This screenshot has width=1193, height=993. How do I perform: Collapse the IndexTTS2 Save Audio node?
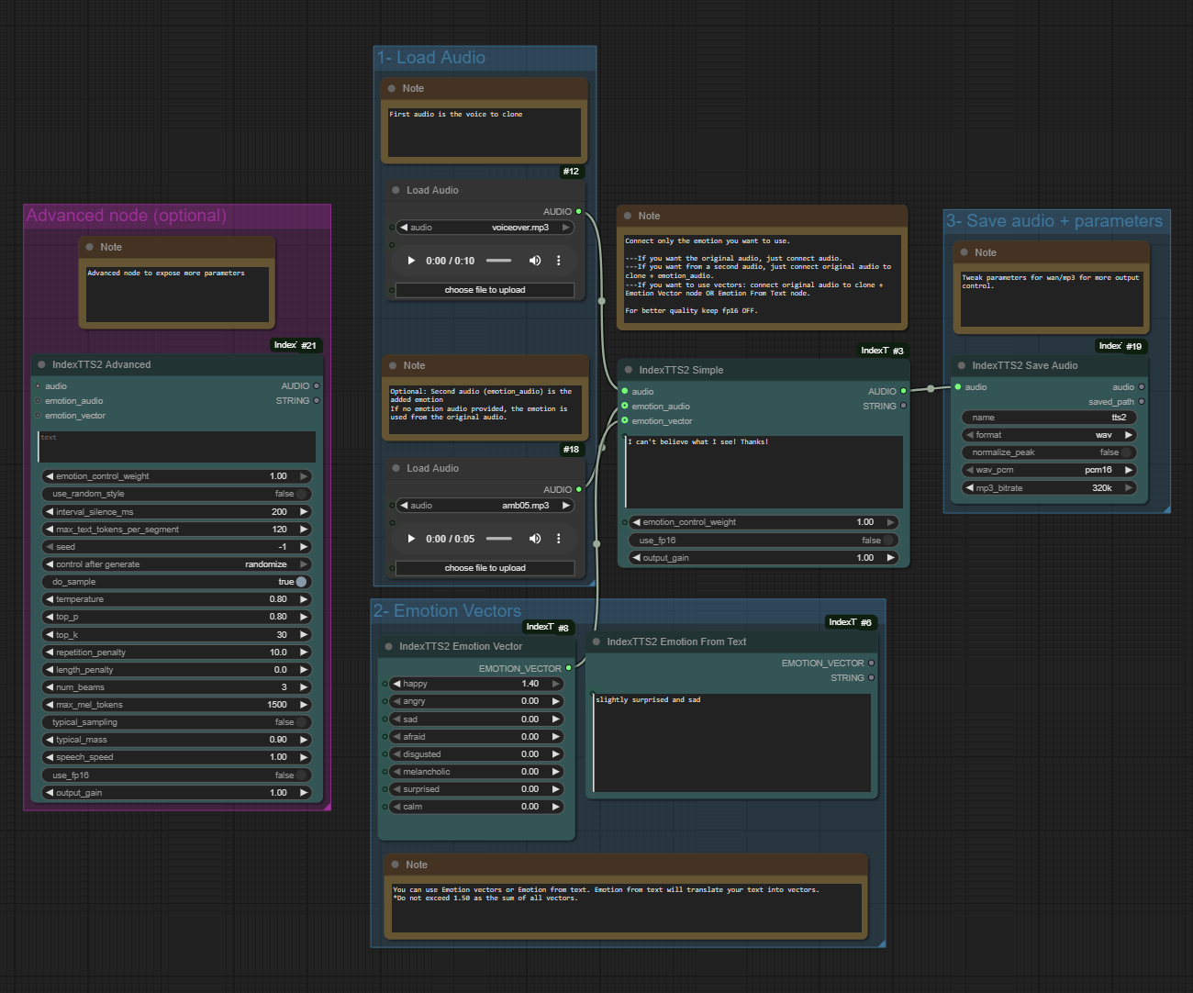[961, 365]
